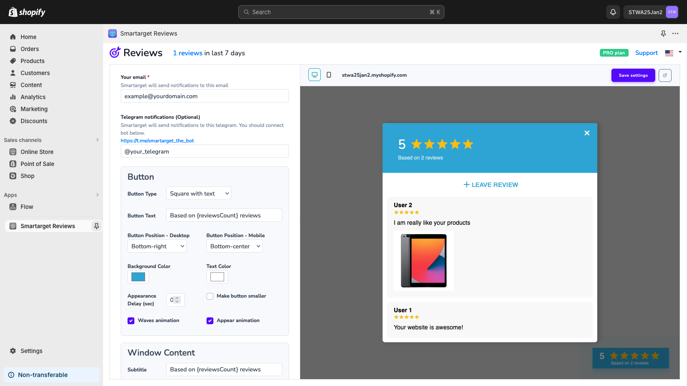Open the Background Color swatch

pyautogui.click(x=138, y=277)
